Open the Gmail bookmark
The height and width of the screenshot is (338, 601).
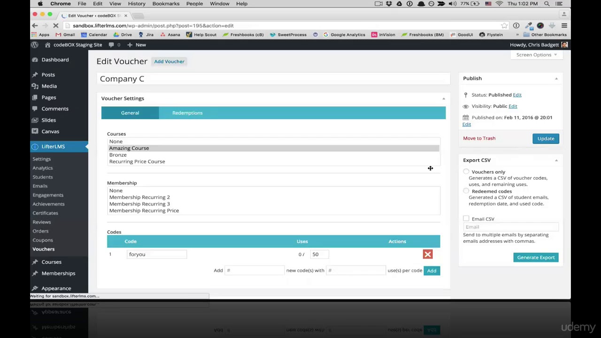(65, 35)
